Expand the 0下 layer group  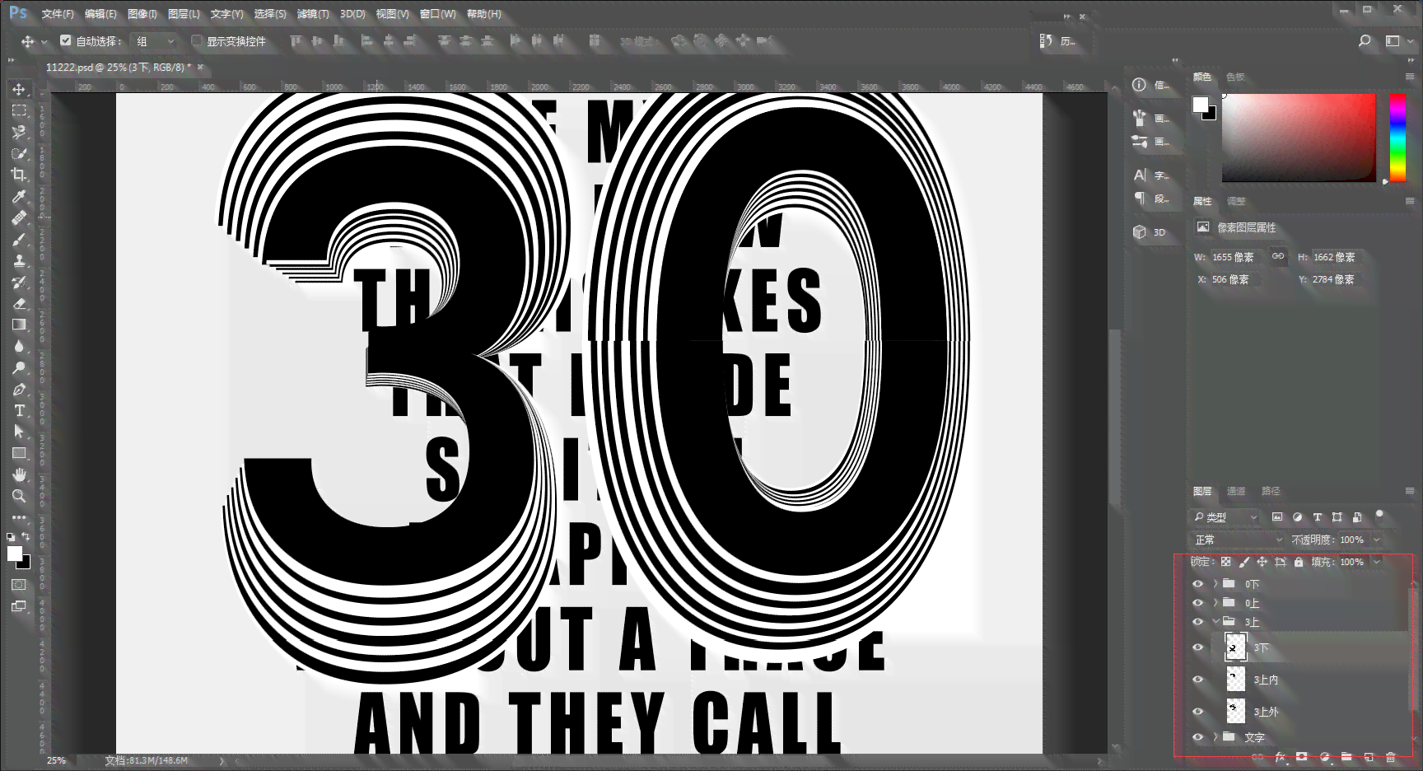(x=1215, y=584)
